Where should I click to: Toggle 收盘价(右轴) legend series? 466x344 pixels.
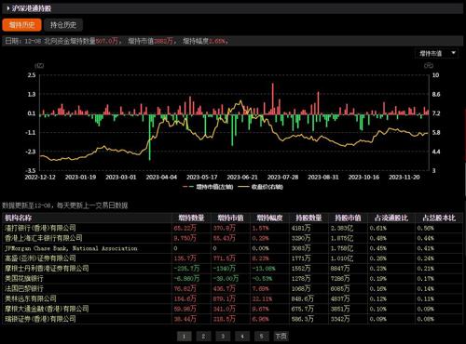click(260, 187)
